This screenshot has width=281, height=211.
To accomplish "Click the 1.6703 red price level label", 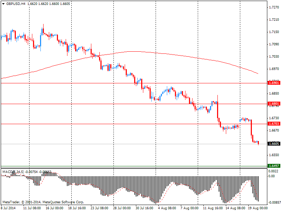I will pos(274,124).
